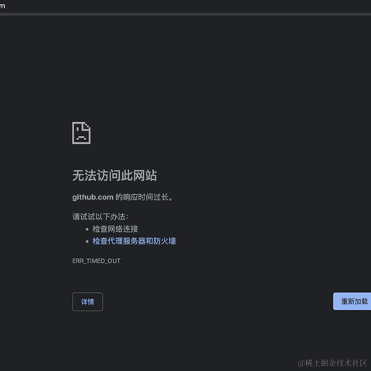
Task: Click the 详情 details button
Action: [87, 301]
